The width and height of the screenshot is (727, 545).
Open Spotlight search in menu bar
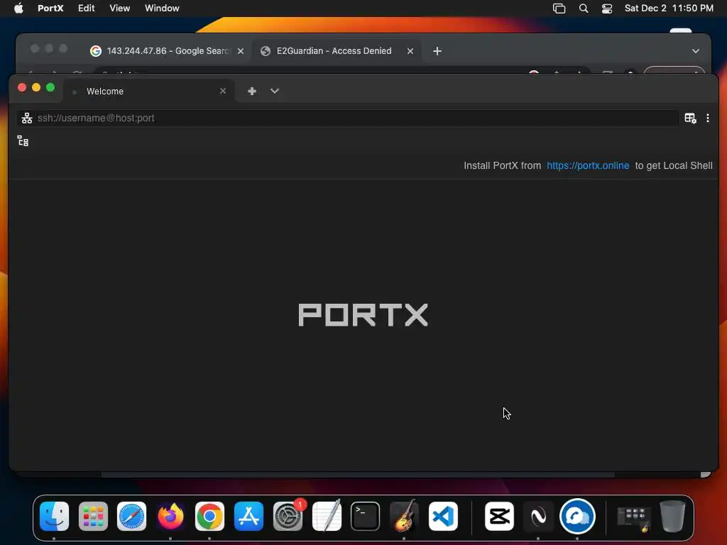pos(584,9)
